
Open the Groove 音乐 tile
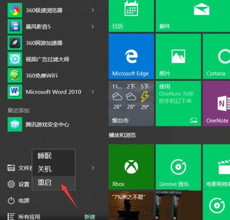click(178, 167)
